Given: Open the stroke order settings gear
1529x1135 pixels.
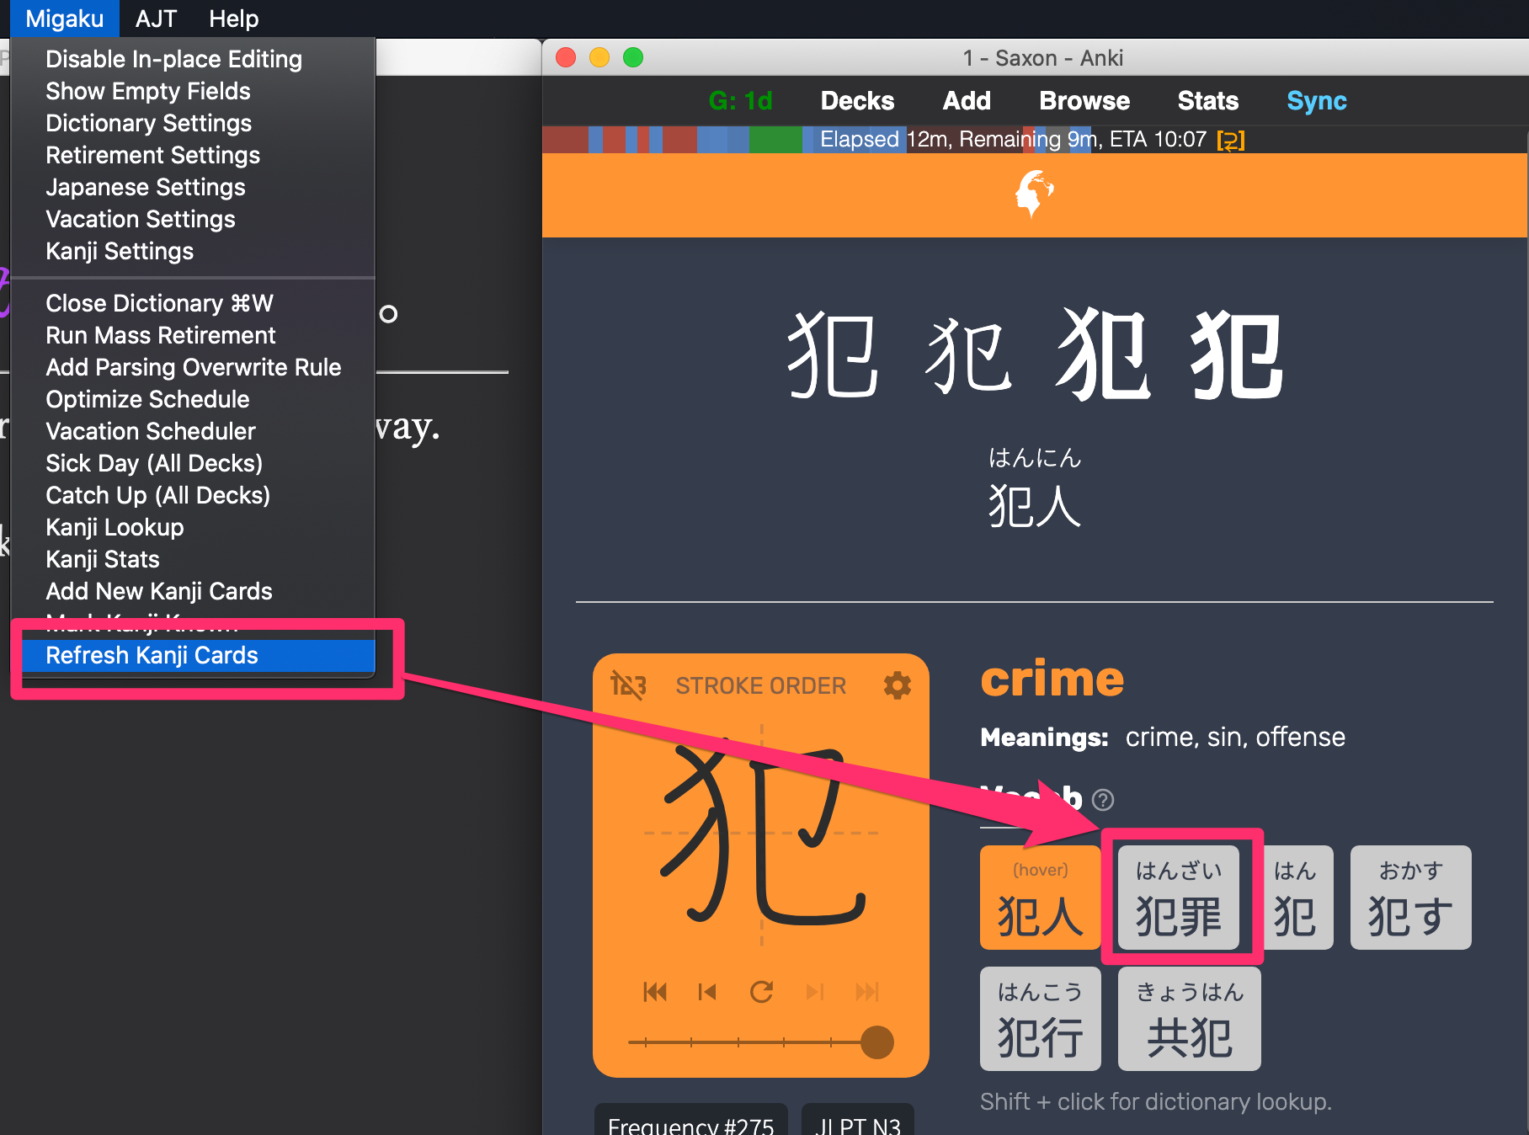Looking at the screenshot, I should point(898,686).
